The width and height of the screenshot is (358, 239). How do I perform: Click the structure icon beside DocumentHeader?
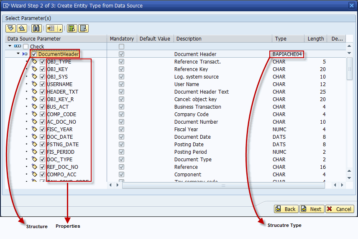[x=25, y=54]
